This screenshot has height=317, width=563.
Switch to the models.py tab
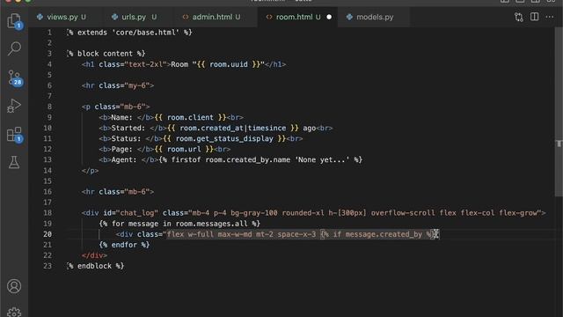click(375, 17)
